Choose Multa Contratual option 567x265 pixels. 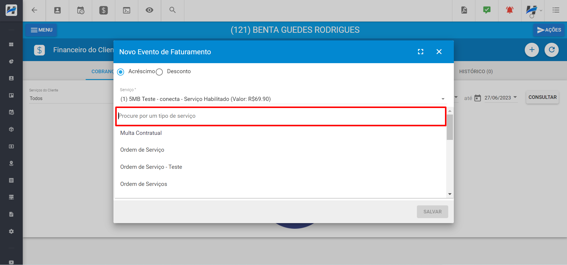(280, 133)
